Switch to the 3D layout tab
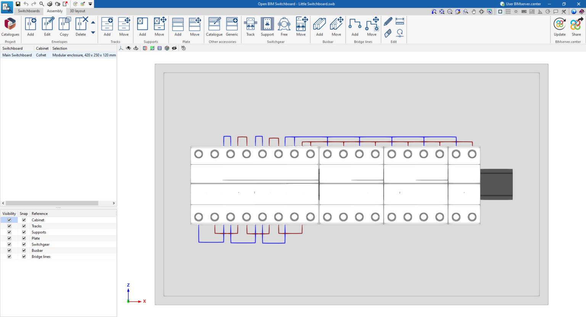586x317 pixels. (77, 11)
